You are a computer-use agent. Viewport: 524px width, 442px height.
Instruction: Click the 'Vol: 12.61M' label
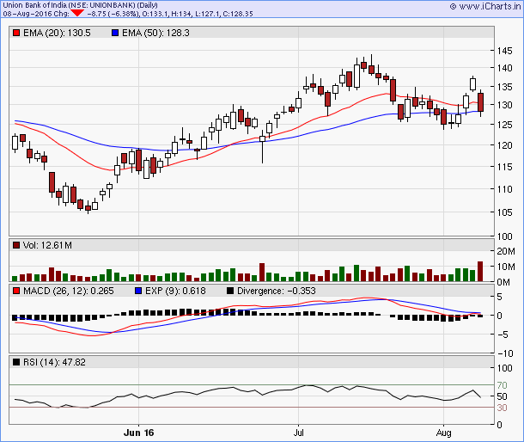coord(47,245)
